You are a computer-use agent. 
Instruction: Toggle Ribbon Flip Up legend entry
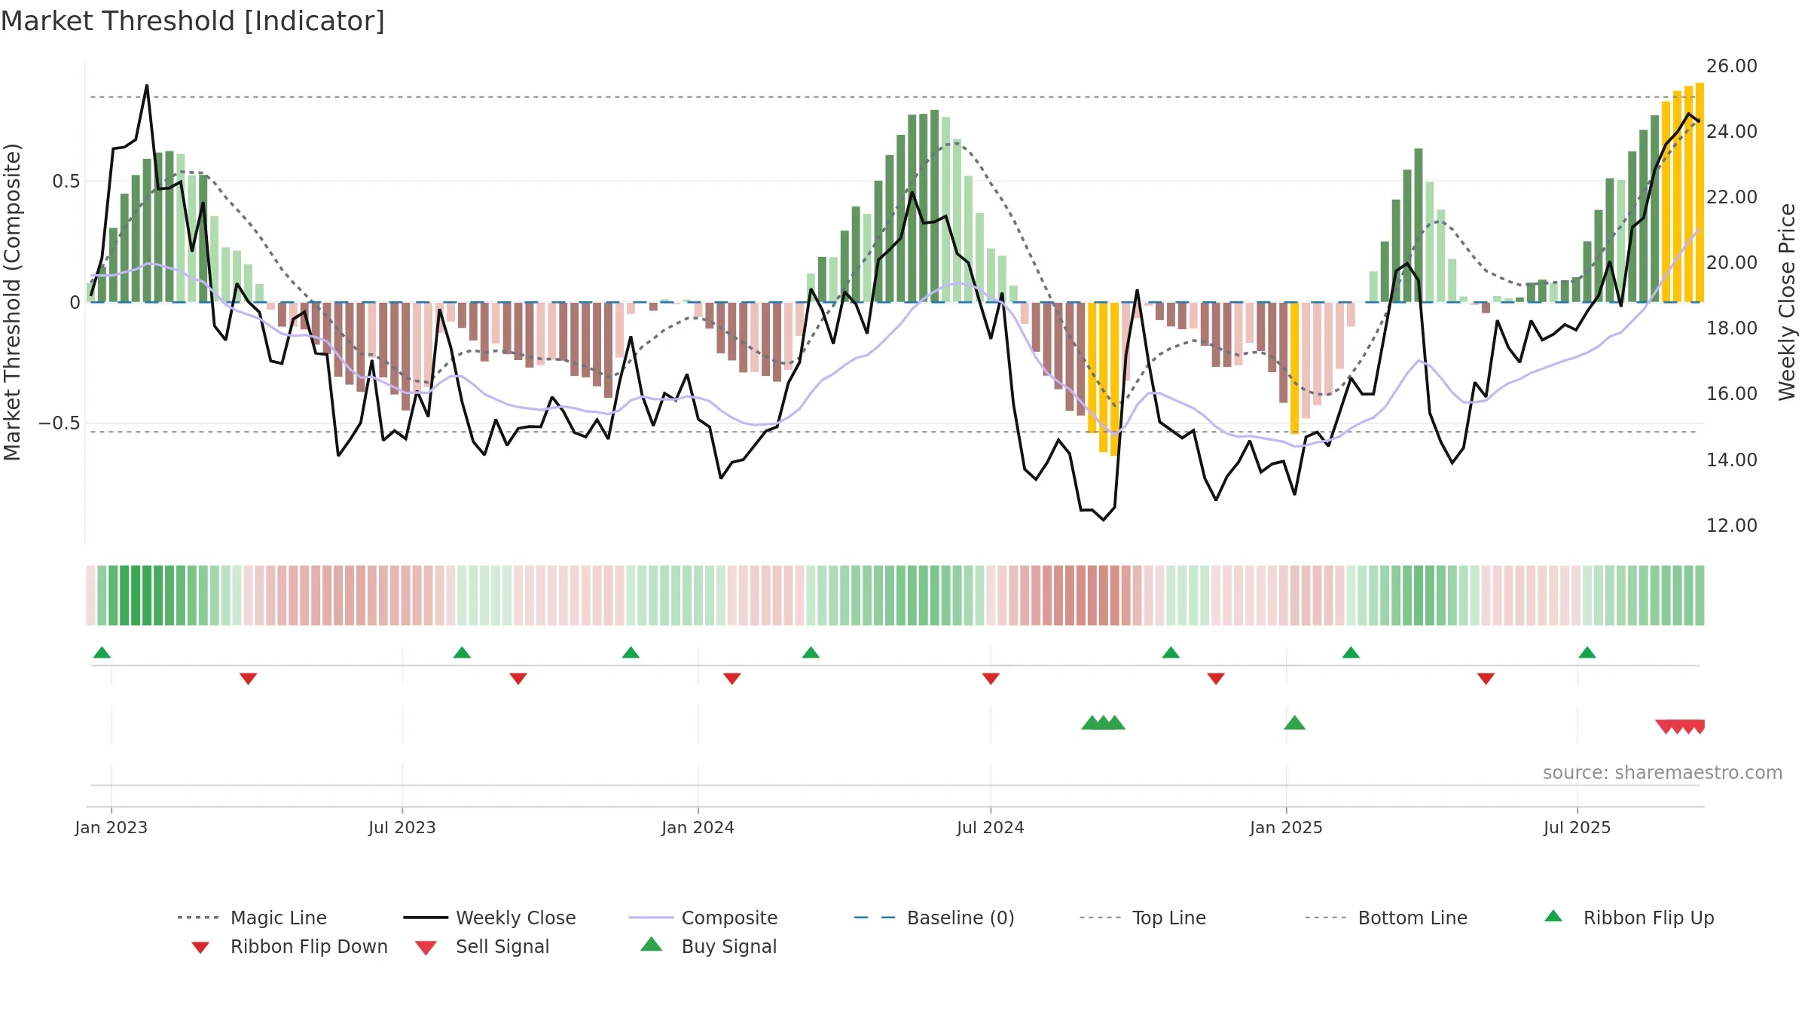coord(1629,918)
